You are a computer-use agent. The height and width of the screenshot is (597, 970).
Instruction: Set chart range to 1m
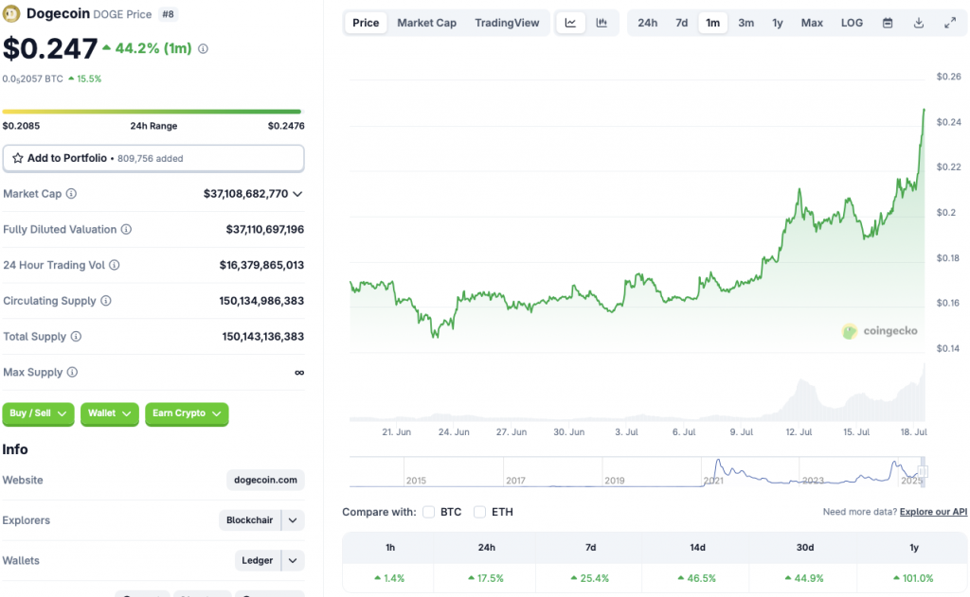712,23
